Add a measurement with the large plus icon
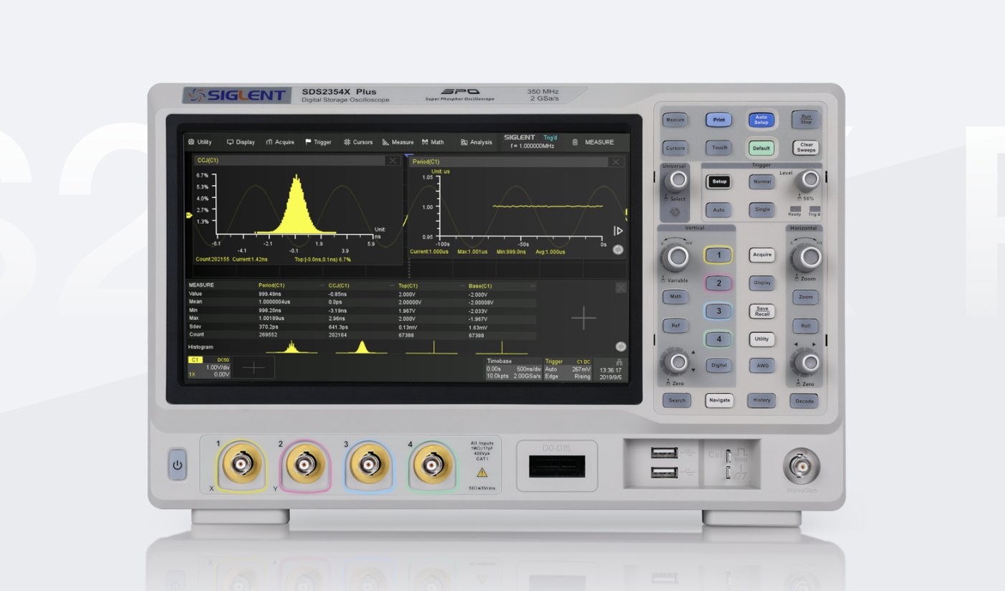1005x591 pixels. click(x=584, y=318)
